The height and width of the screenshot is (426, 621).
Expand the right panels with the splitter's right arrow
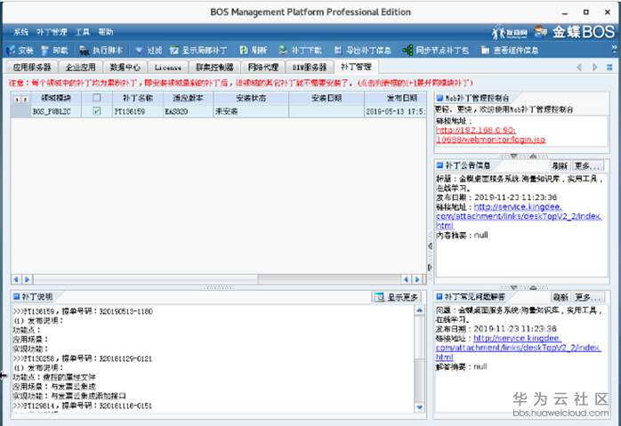[x=430, y=267]
